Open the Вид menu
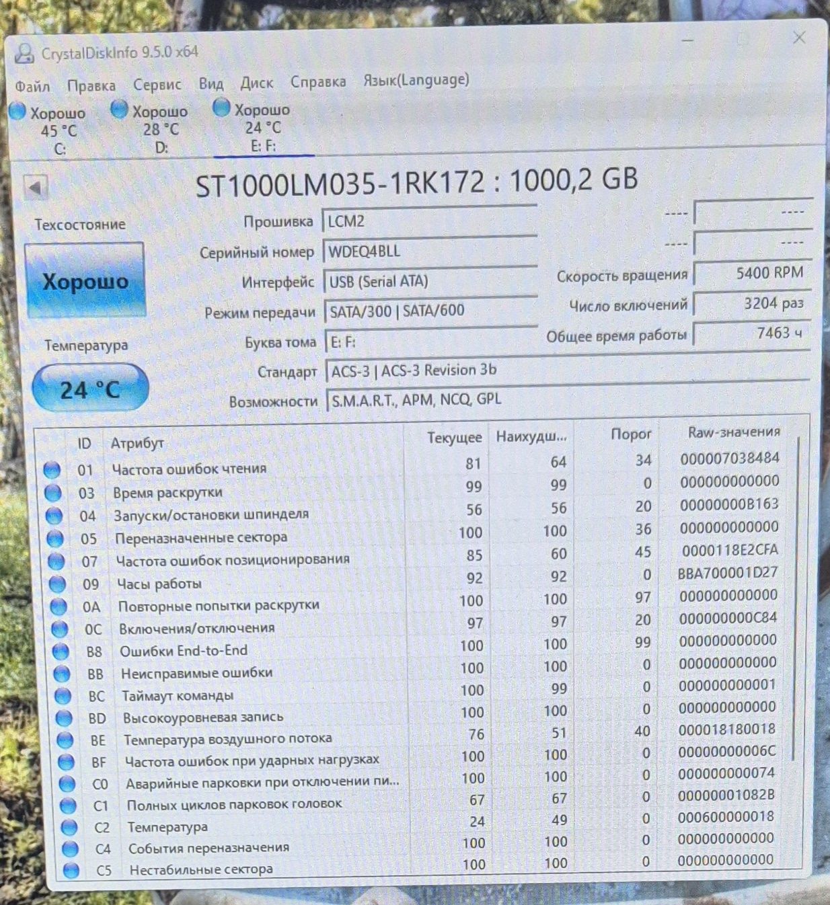Viewport: 830px width, 905px height. 211,83
